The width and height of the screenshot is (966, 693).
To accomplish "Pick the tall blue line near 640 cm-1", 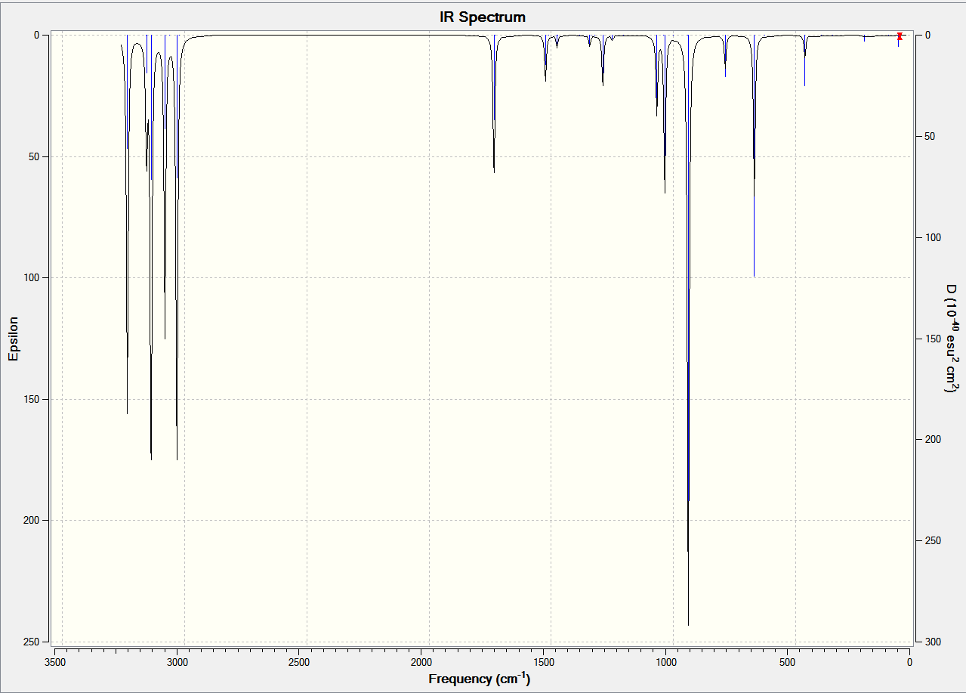I will 754,156.
